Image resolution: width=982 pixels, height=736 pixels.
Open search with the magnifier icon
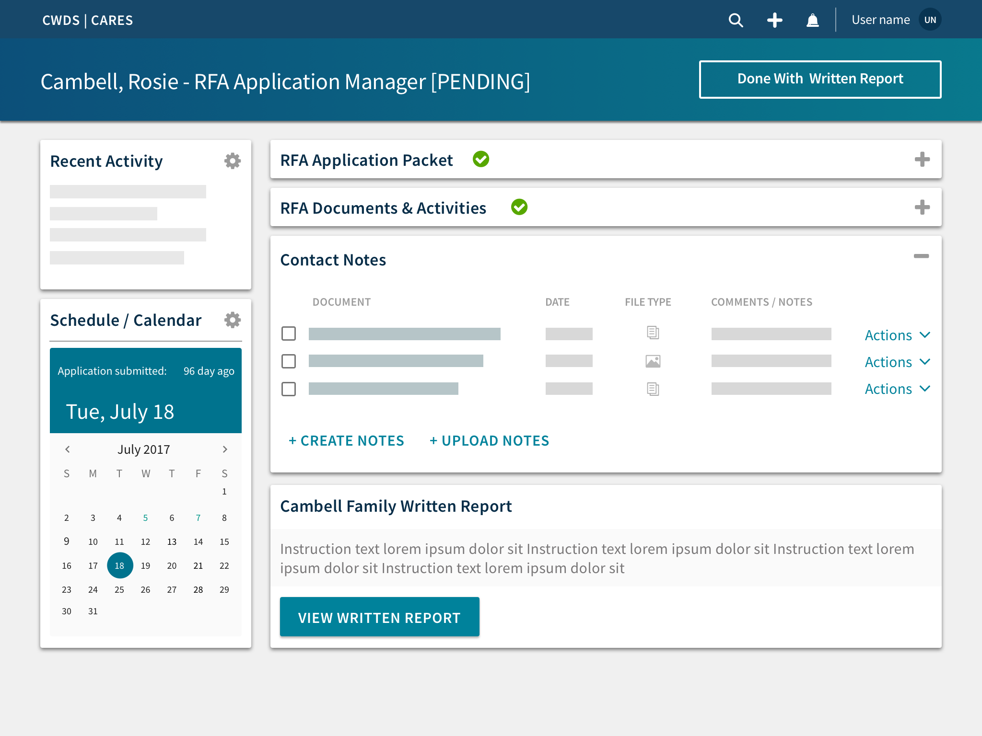(736, 20)
